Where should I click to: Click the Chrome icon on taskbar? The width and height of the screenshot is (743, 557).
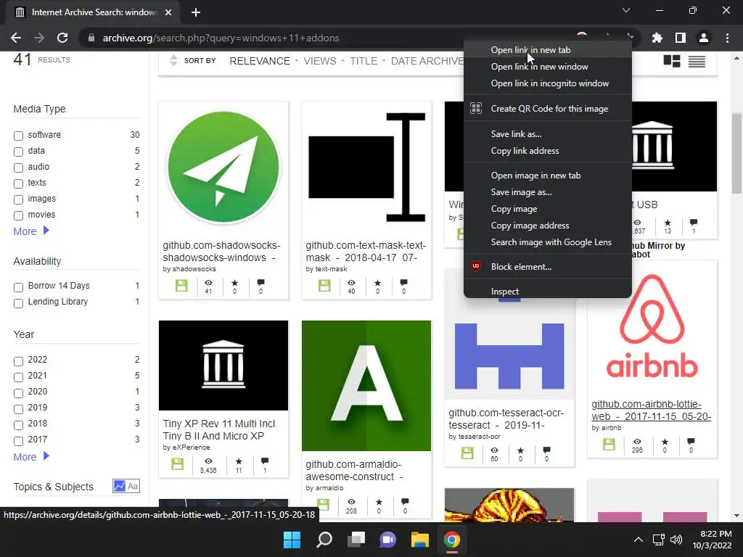click(x=451, y=540)
